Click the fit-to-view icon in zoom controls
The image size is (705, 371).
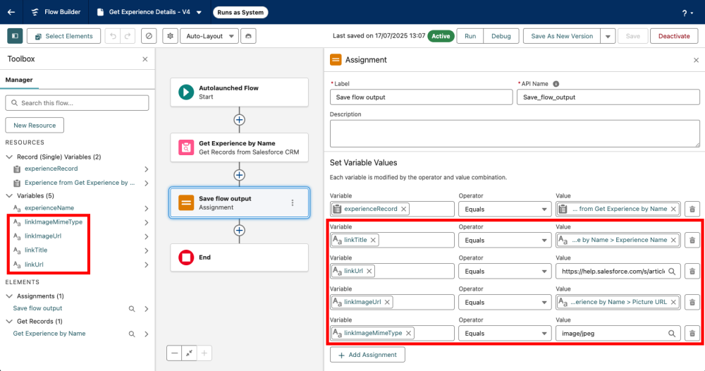(x=189, y=353)
